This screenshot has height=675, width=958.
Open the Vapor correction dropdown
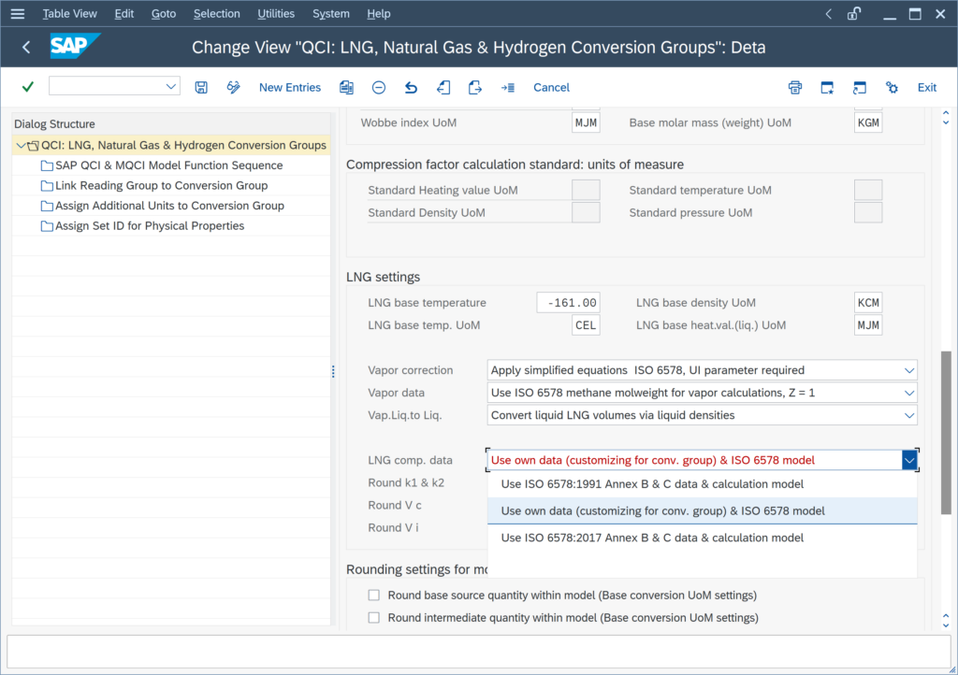909,370
